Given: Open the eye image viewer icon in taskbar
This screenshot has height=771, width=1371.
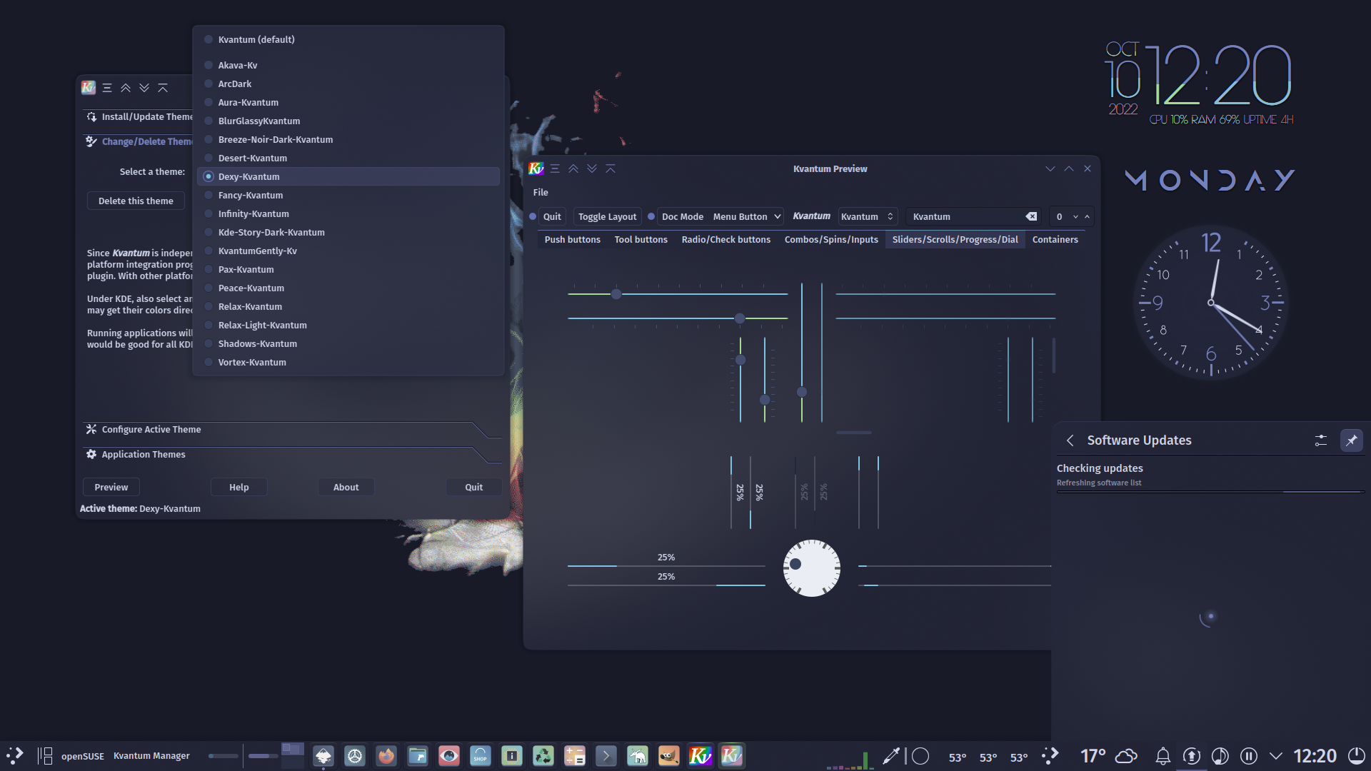Looking at the screenshot, I should (449, 755).
